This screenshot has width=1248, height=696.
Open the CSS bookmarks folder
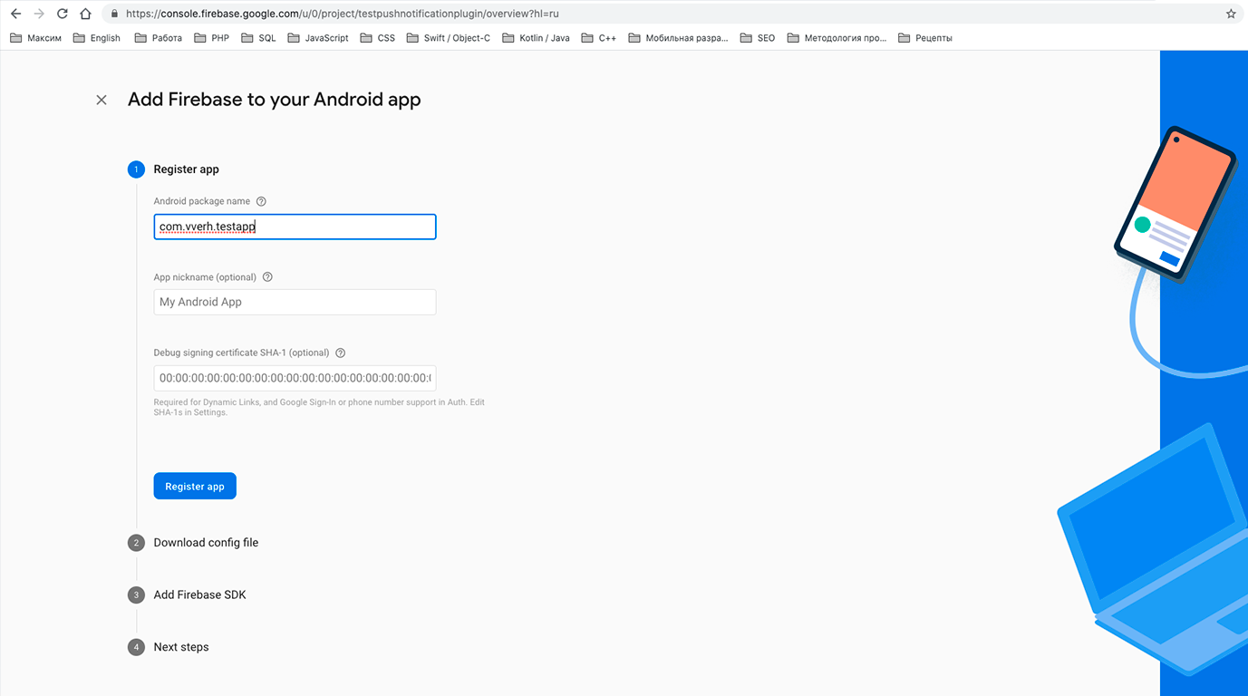(377, 38)
